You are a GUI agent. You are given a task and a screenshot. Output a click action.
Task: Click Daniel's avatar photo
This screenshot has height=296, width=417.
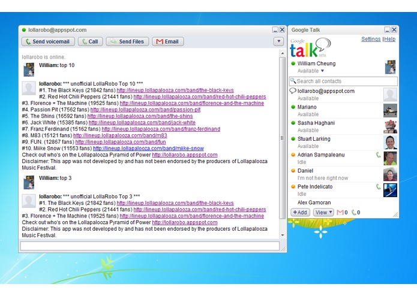tap(390, 174)
